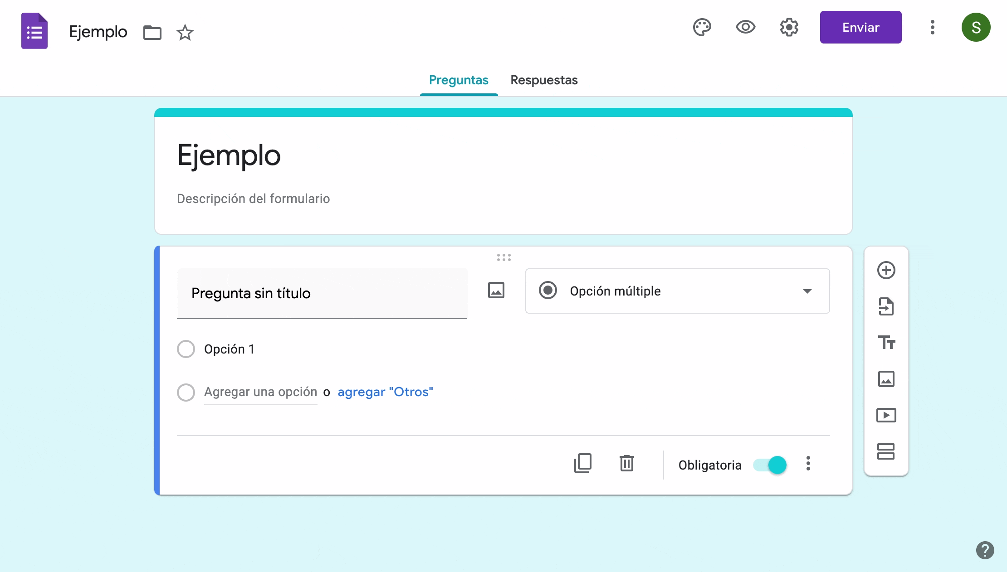Add image to the question
The image size is (1007, 572).
point(496,290)
